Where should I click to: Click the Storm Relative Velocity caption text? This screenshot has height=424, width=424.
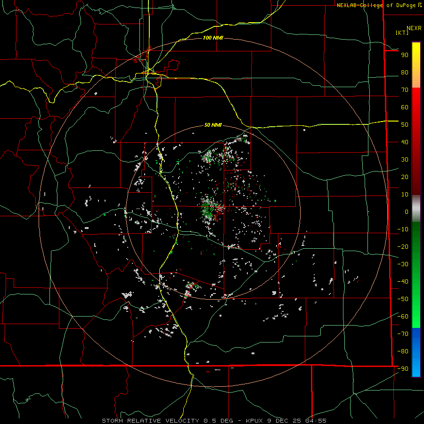coord(151,421)
